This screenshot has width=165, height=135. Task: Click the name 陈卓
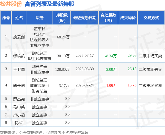tap(19, 123)
